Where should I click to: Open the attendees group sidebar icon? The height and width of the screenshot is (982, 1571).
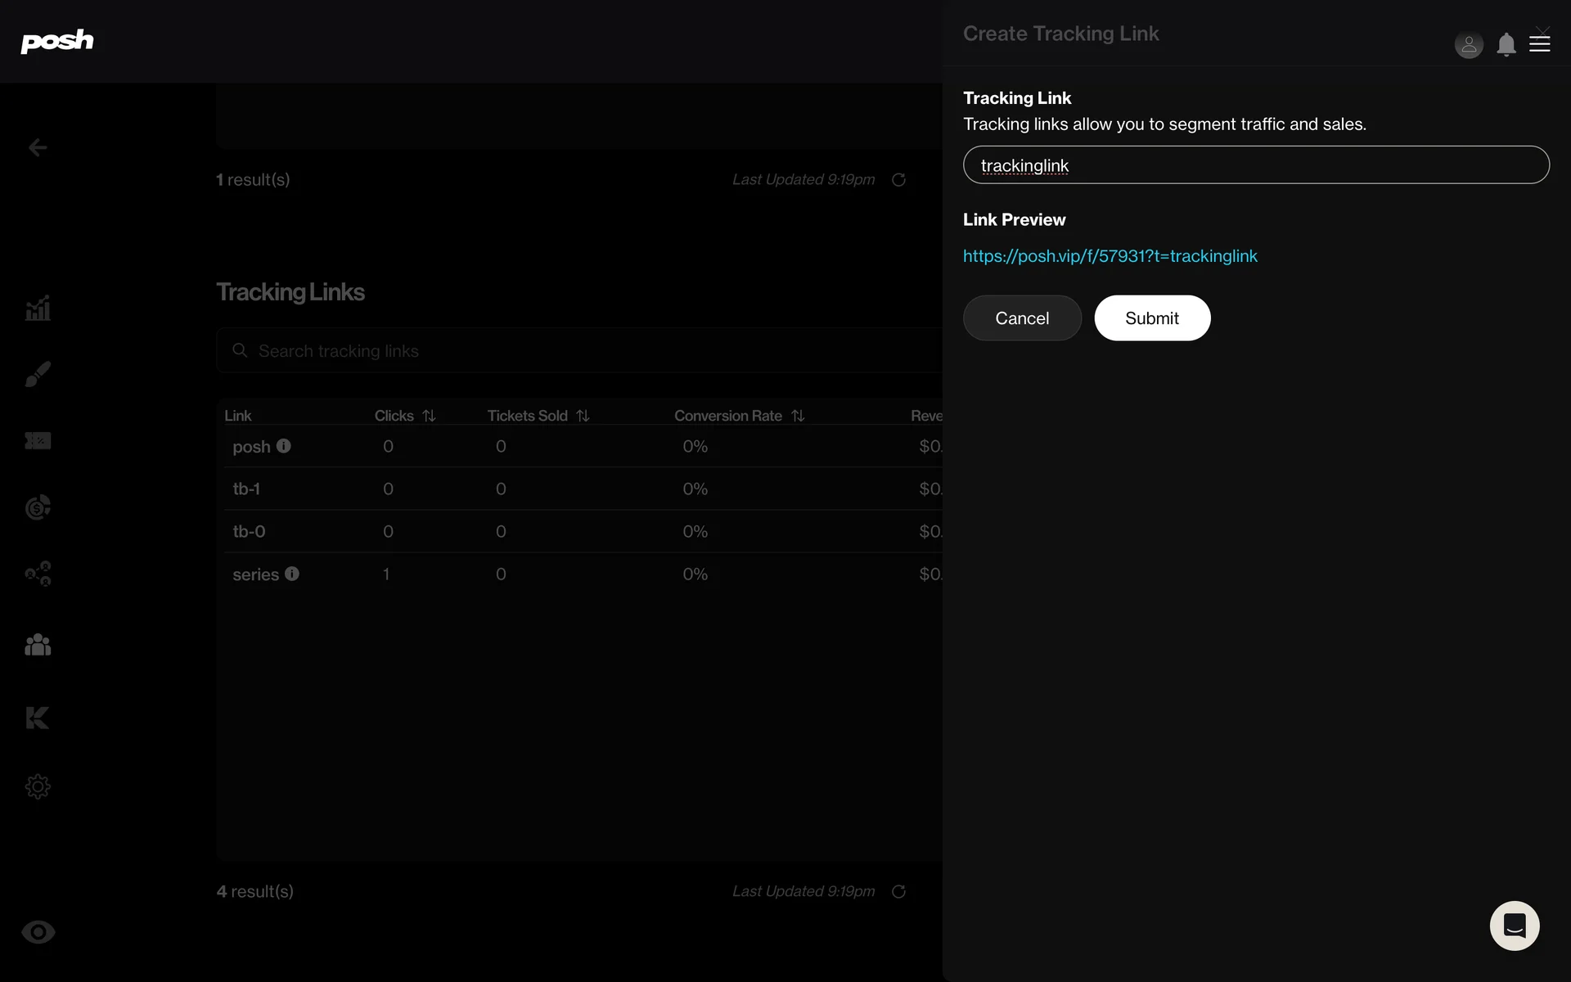(x=38, y=645)
